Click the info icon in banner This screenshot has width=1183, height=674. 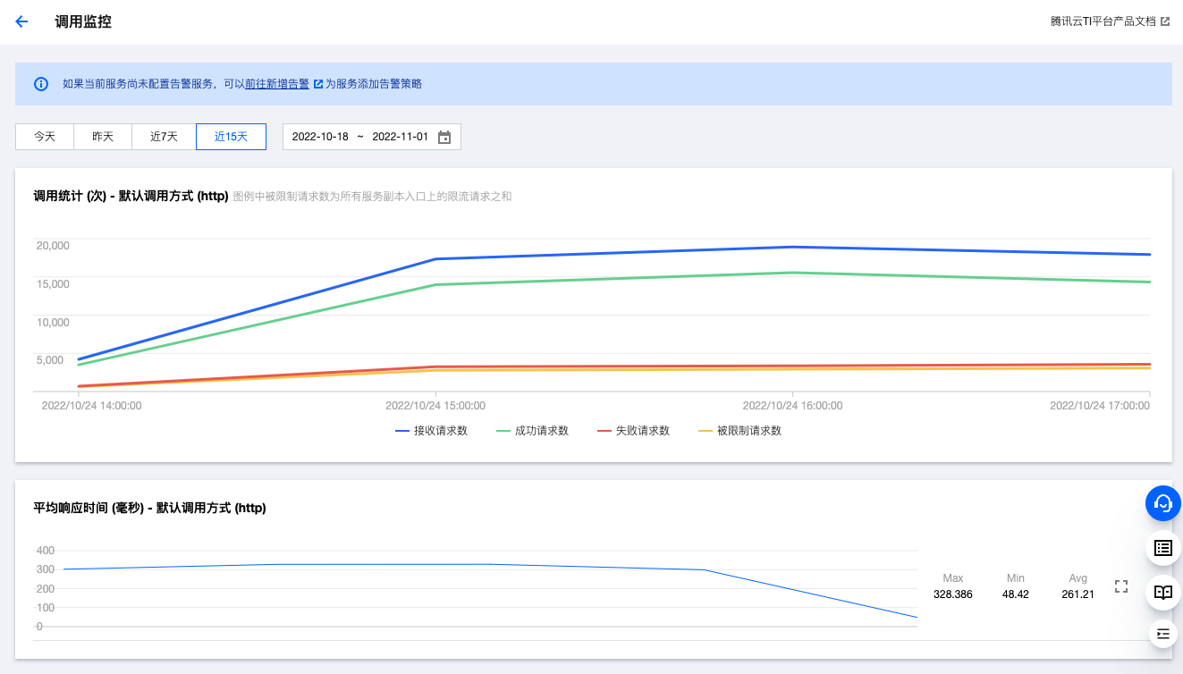click(x=41, y=84)
